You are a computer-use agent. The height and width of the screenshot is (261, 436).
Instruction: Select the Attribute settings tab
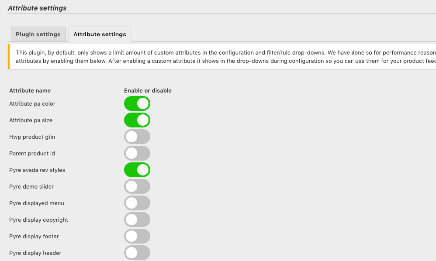(x=100, y=34)
